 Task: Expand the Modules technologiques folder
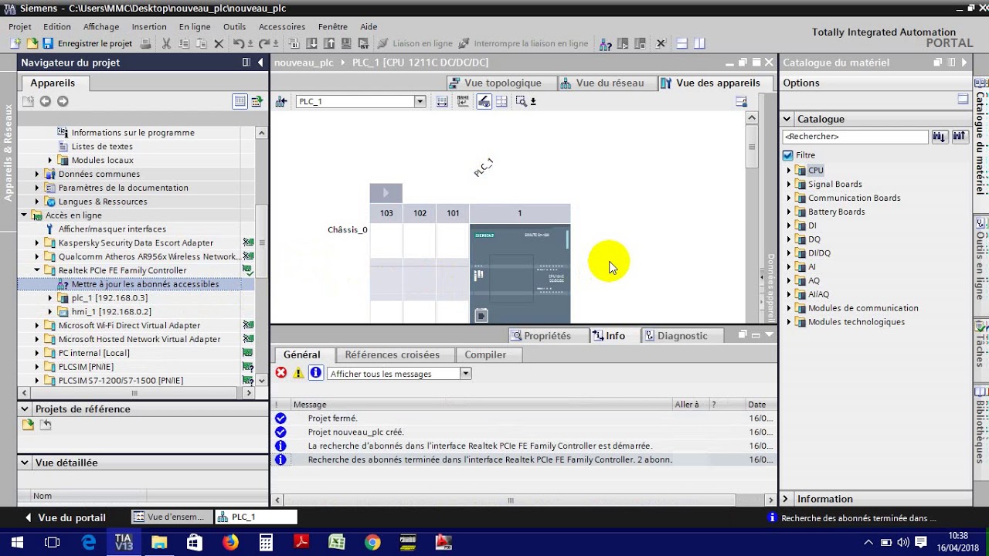click(x=790, y=322)
